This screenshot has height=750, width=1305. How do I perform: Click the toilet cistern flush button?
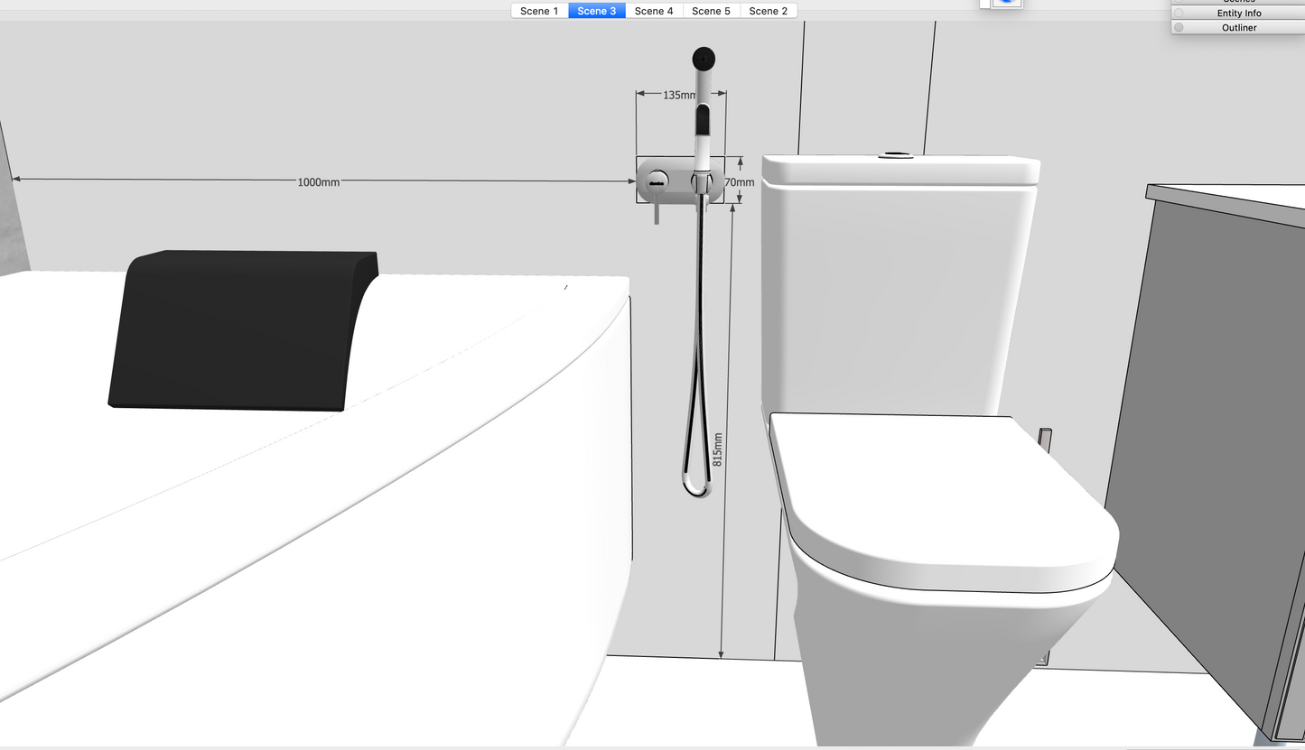pyautogui.click(x=896, y=156)
